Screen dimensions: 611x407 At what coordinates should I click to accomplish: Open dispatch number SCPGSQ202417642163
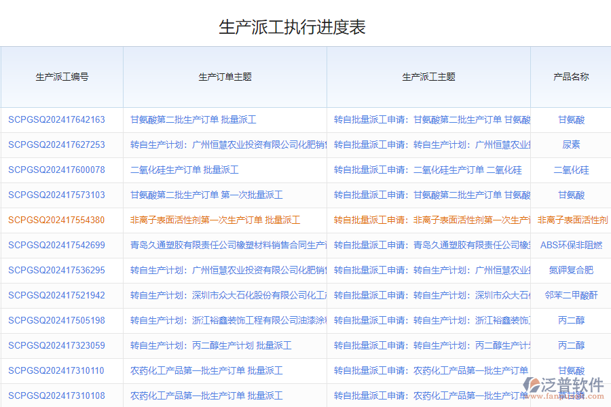(56, 120)
